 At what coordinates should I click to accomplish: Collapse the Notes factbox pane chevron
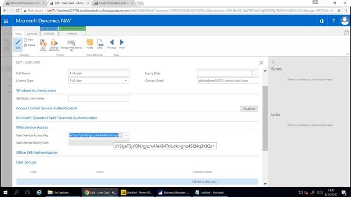(273, 62)
